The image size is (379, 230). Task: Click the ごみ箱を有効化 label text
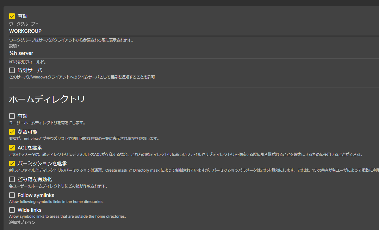pyautogui.click(x=34, y=179)
